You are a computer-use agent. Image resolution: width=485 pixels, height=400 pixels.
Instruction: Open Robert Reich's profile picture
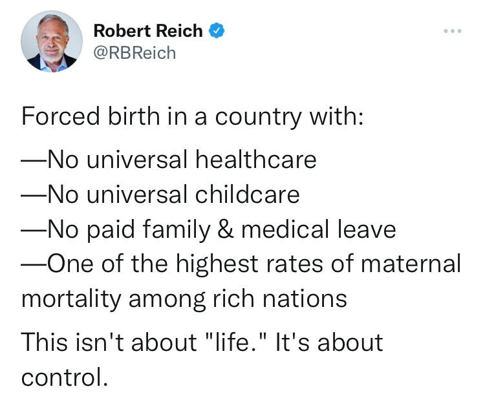tap(51, 41)
